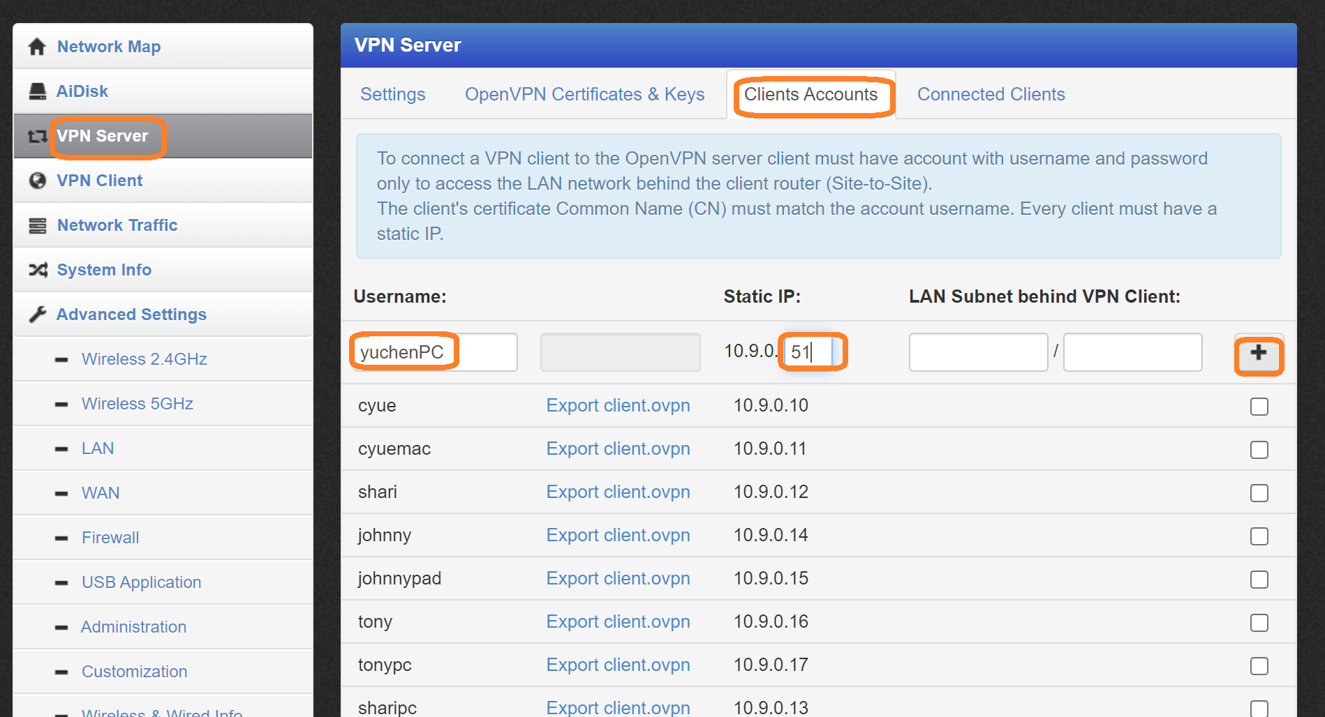Click the plus icon to add account
Image resolution: width=1325 pixels, height=717 pixels.
1258,353
